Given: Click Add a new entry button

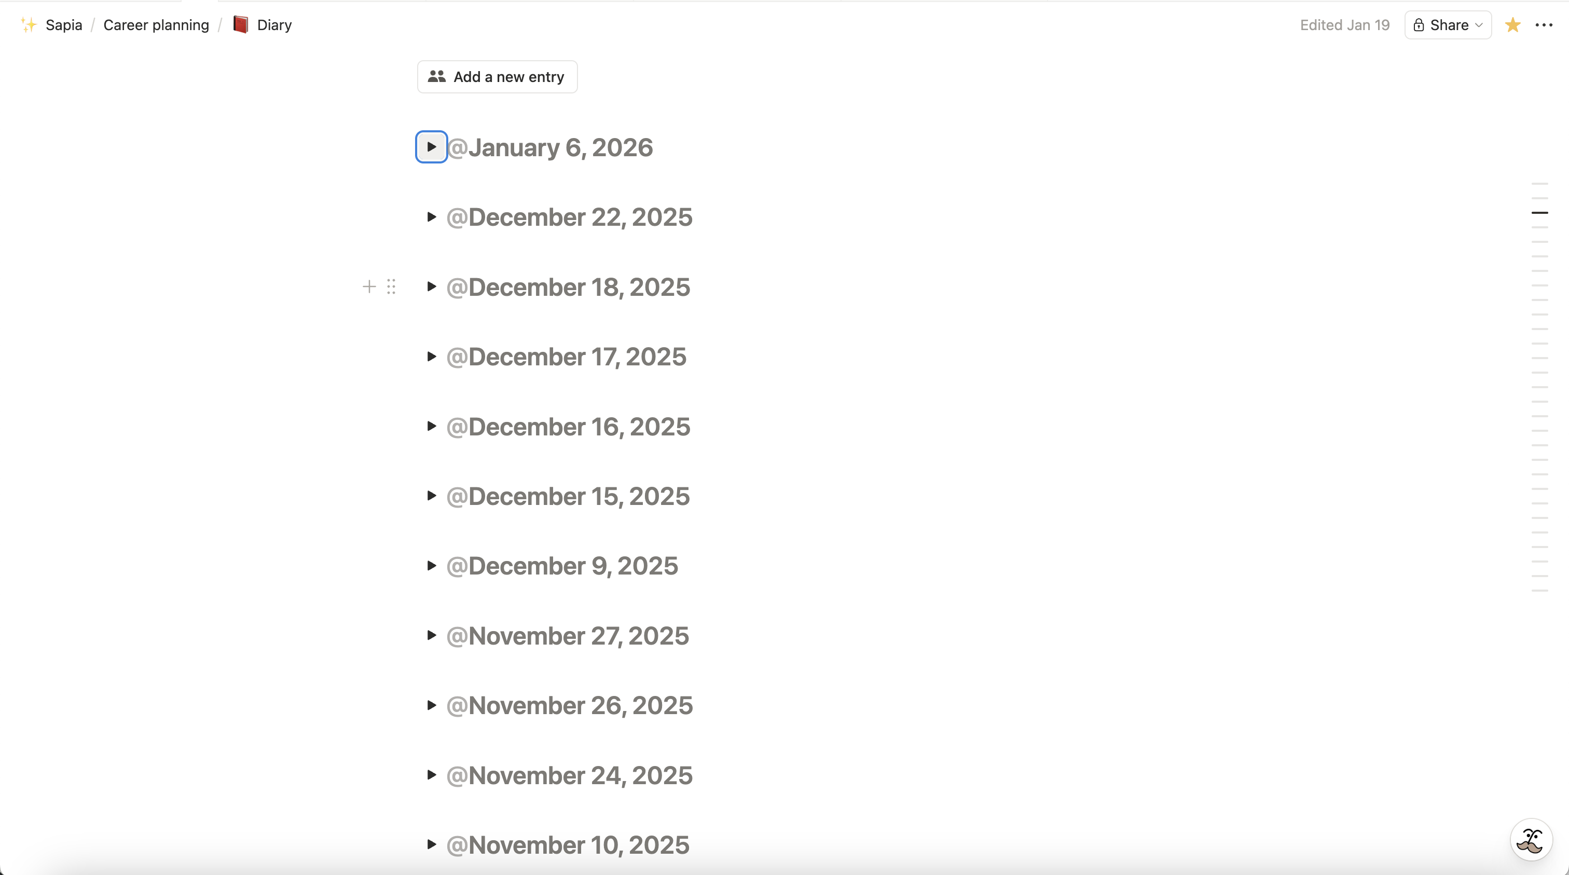Looking at the screenshot, I should (x=497, y=77).
